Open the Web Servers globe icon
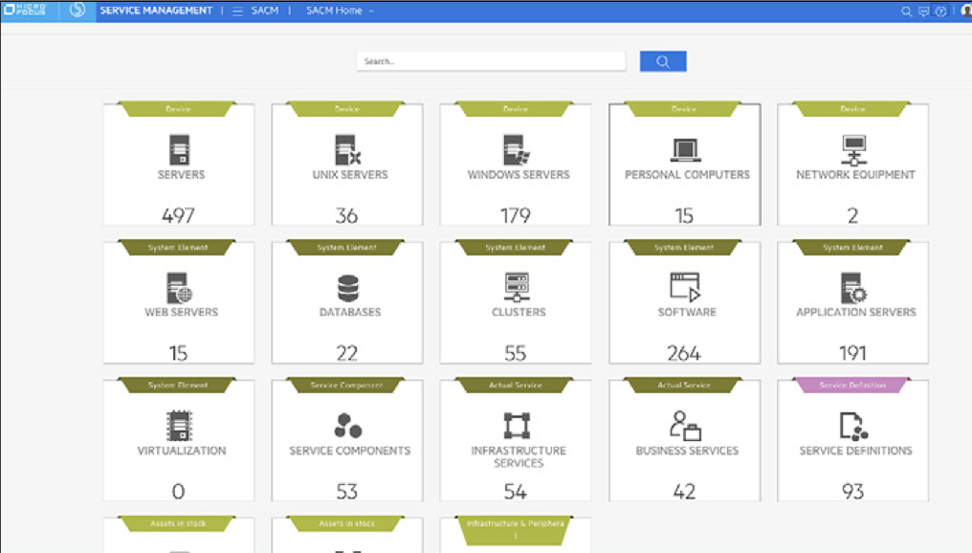The height and width of the screenshot is (553, 972). (x=179, y=288)
